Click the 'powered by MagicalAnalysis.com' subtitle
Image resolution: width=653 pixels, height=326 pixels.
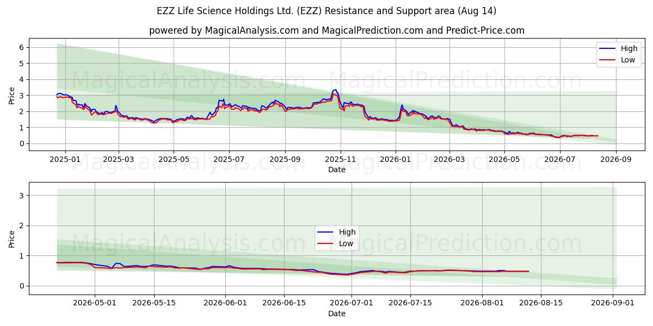click(337, 30)
